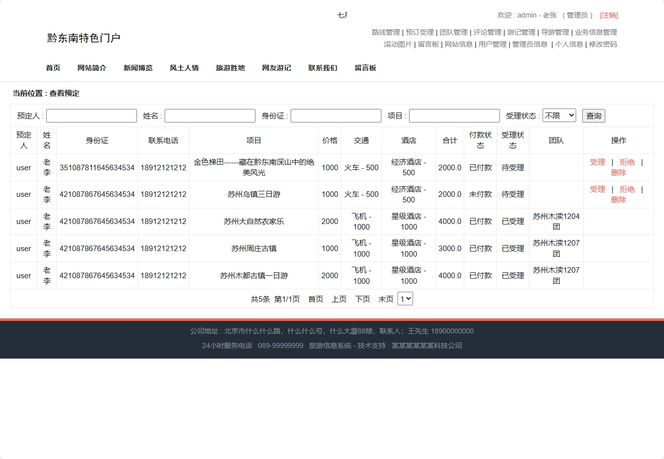Switch to the 首页 tab
The height and width of the screenshot is (459, 664).
tap(53, 68)
